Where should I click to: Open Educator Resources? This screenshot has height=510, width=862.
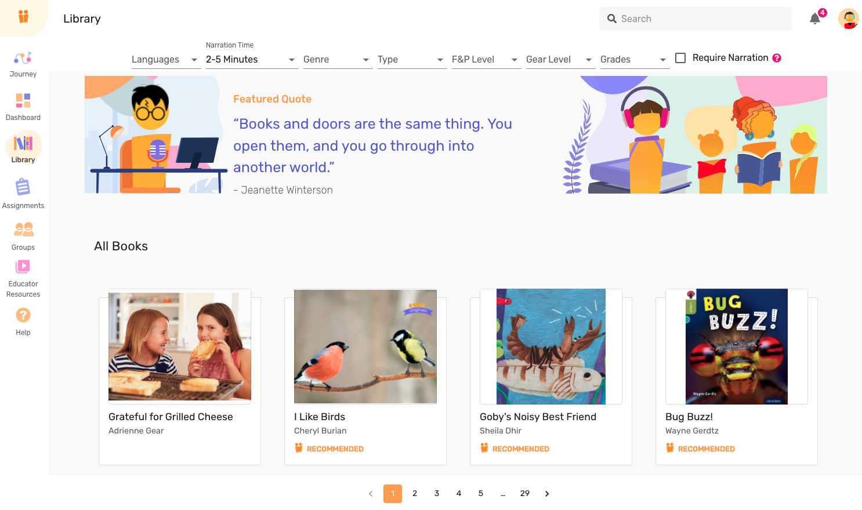[x=23, y=278]
